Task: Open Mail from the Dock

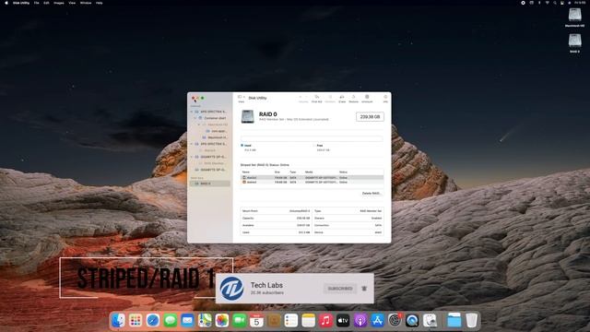Action: pos(187,321)
